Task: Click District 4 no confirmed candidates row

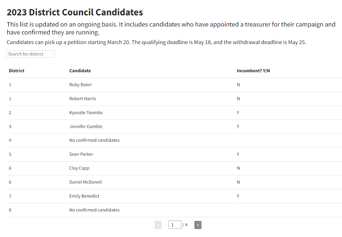Action: coord(94,140)
